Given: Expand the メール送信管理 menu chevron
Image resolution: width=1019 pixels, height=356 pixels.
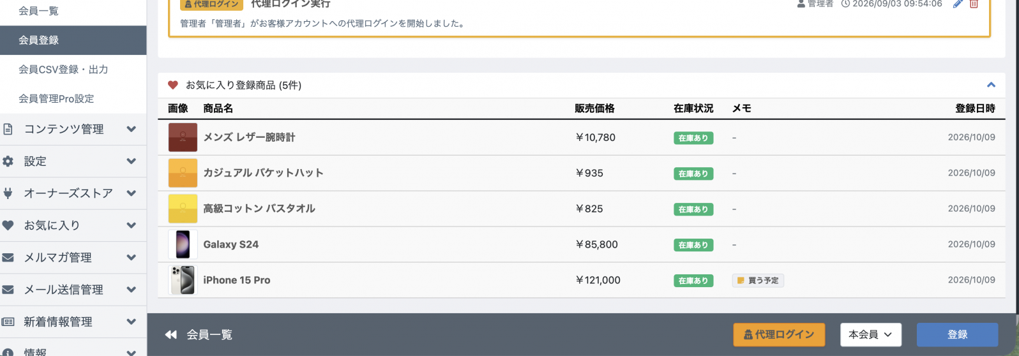Looking at the screenshot, I should [132, 290].
